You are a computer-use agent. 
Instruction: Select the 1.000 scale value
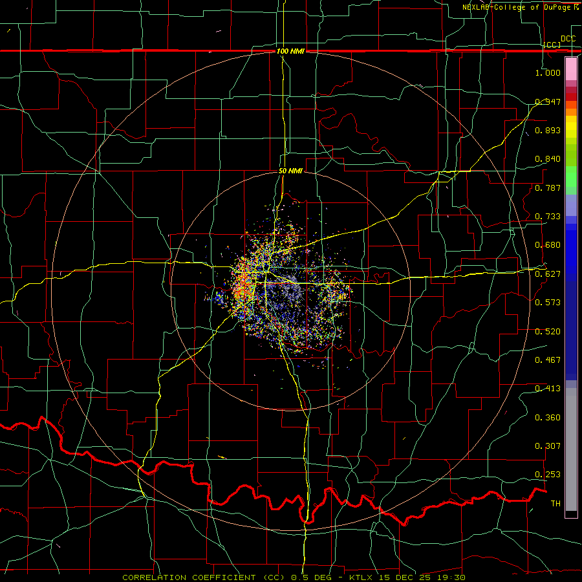pos(548,72)
